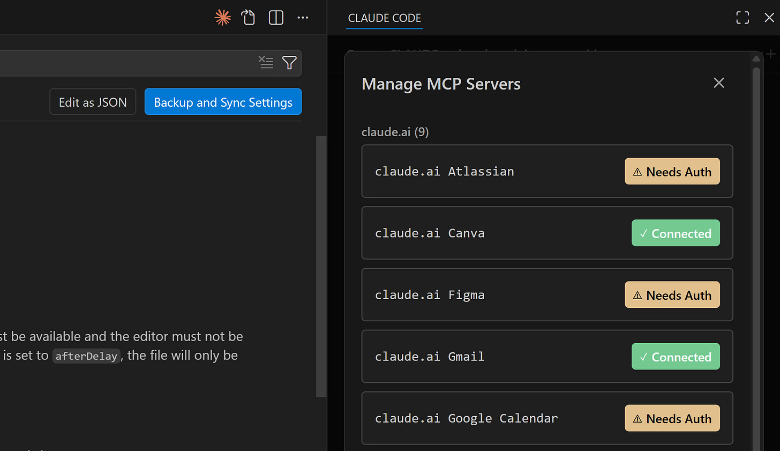The image size is (780, 451).
Task: Expand Claude Code panel with the fullscreen icon
Action: pyautogui.click(x=742, y=17)
